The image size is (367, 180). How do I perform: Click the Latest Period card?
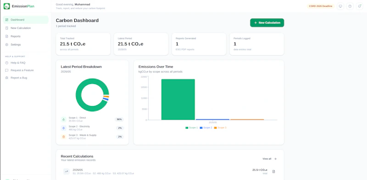[x=141, y=44]
